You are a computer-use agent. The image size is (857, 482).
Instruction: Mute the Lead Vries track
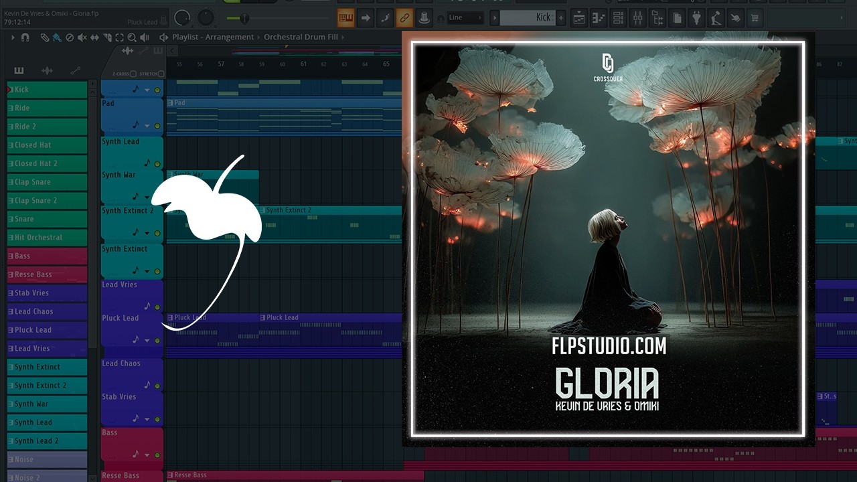(x=157, y=307)
